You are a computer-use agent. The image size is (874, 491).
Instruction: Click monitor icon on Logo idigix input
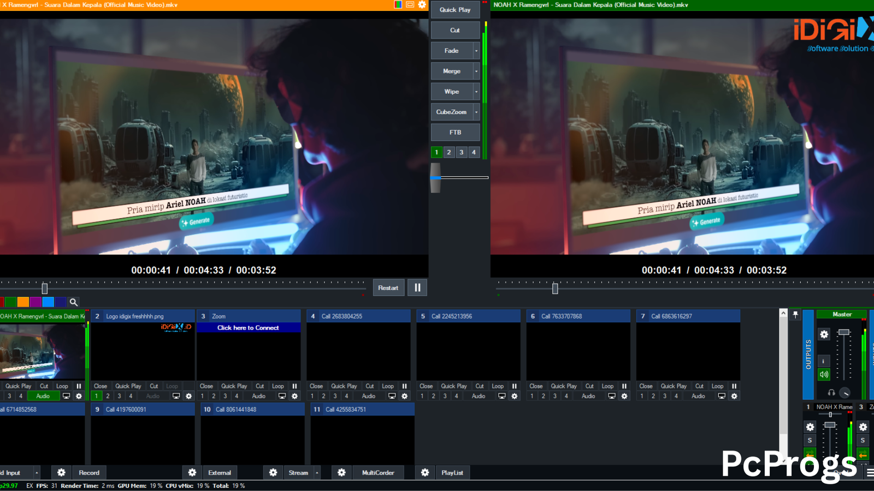coord(176,396)
